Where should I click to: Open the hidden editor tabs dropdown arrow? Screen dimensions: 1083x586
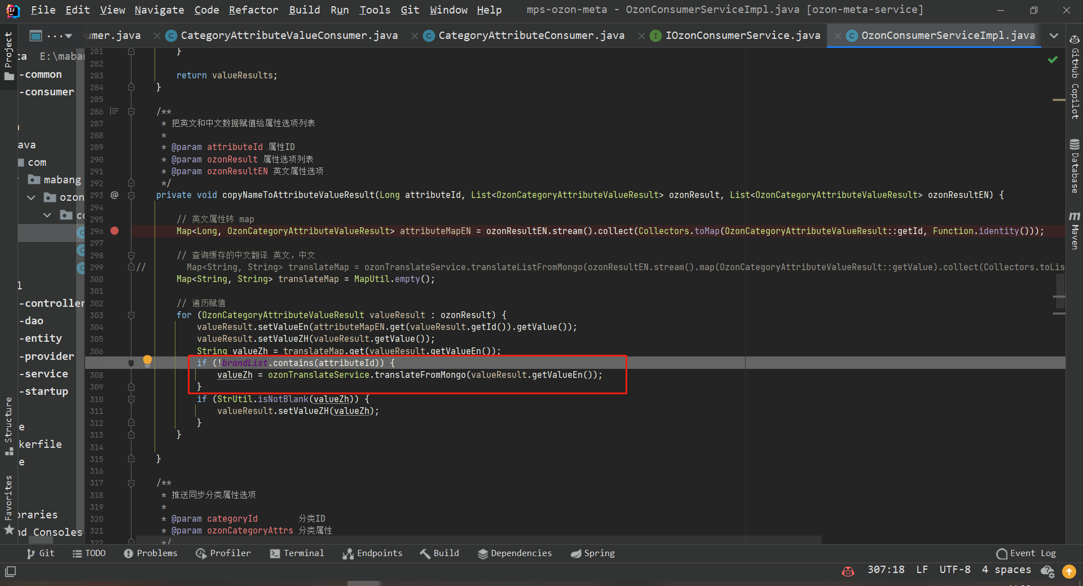[x=1054, y=36]
